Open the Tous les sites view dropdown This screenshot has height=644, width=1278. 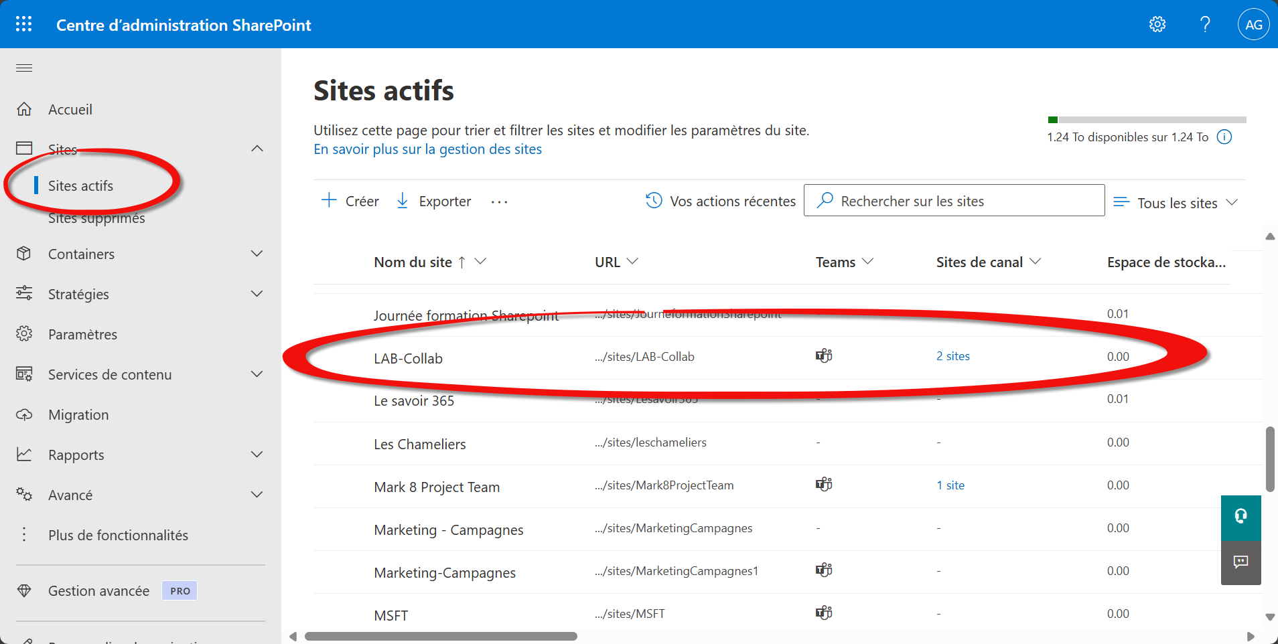[1176, 203]
